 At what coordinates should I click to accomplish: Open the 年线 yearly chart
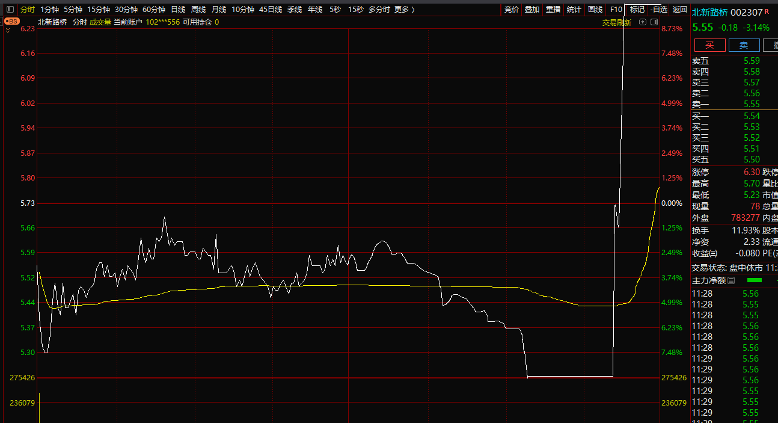(x=315, y=10)
